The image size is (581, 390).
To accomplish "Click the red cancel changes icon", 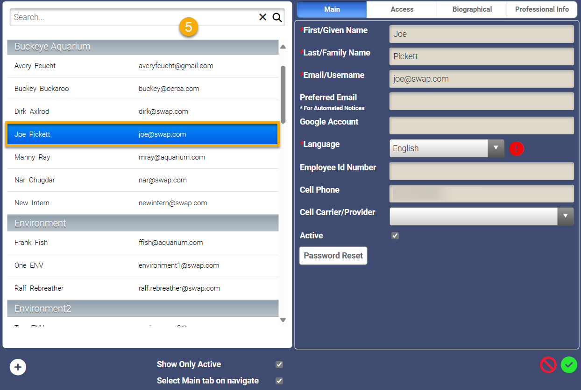I will pyautogui.click(x=548, y=364).
